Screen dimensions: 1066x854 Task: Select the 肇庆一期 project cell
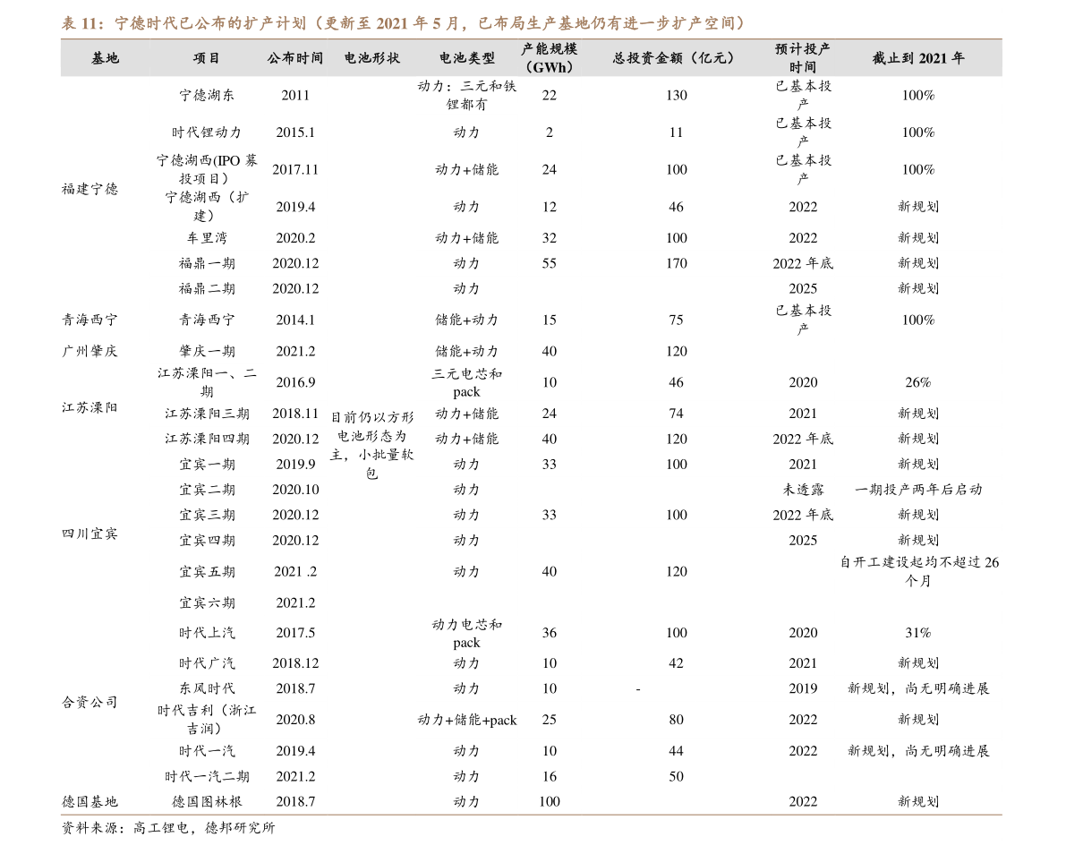pyautogui.click(x=207, y=351)
